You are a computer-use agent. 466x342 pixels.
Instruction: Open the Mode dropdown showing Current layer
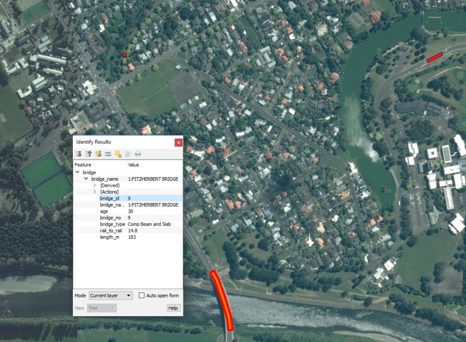[111, 295]
